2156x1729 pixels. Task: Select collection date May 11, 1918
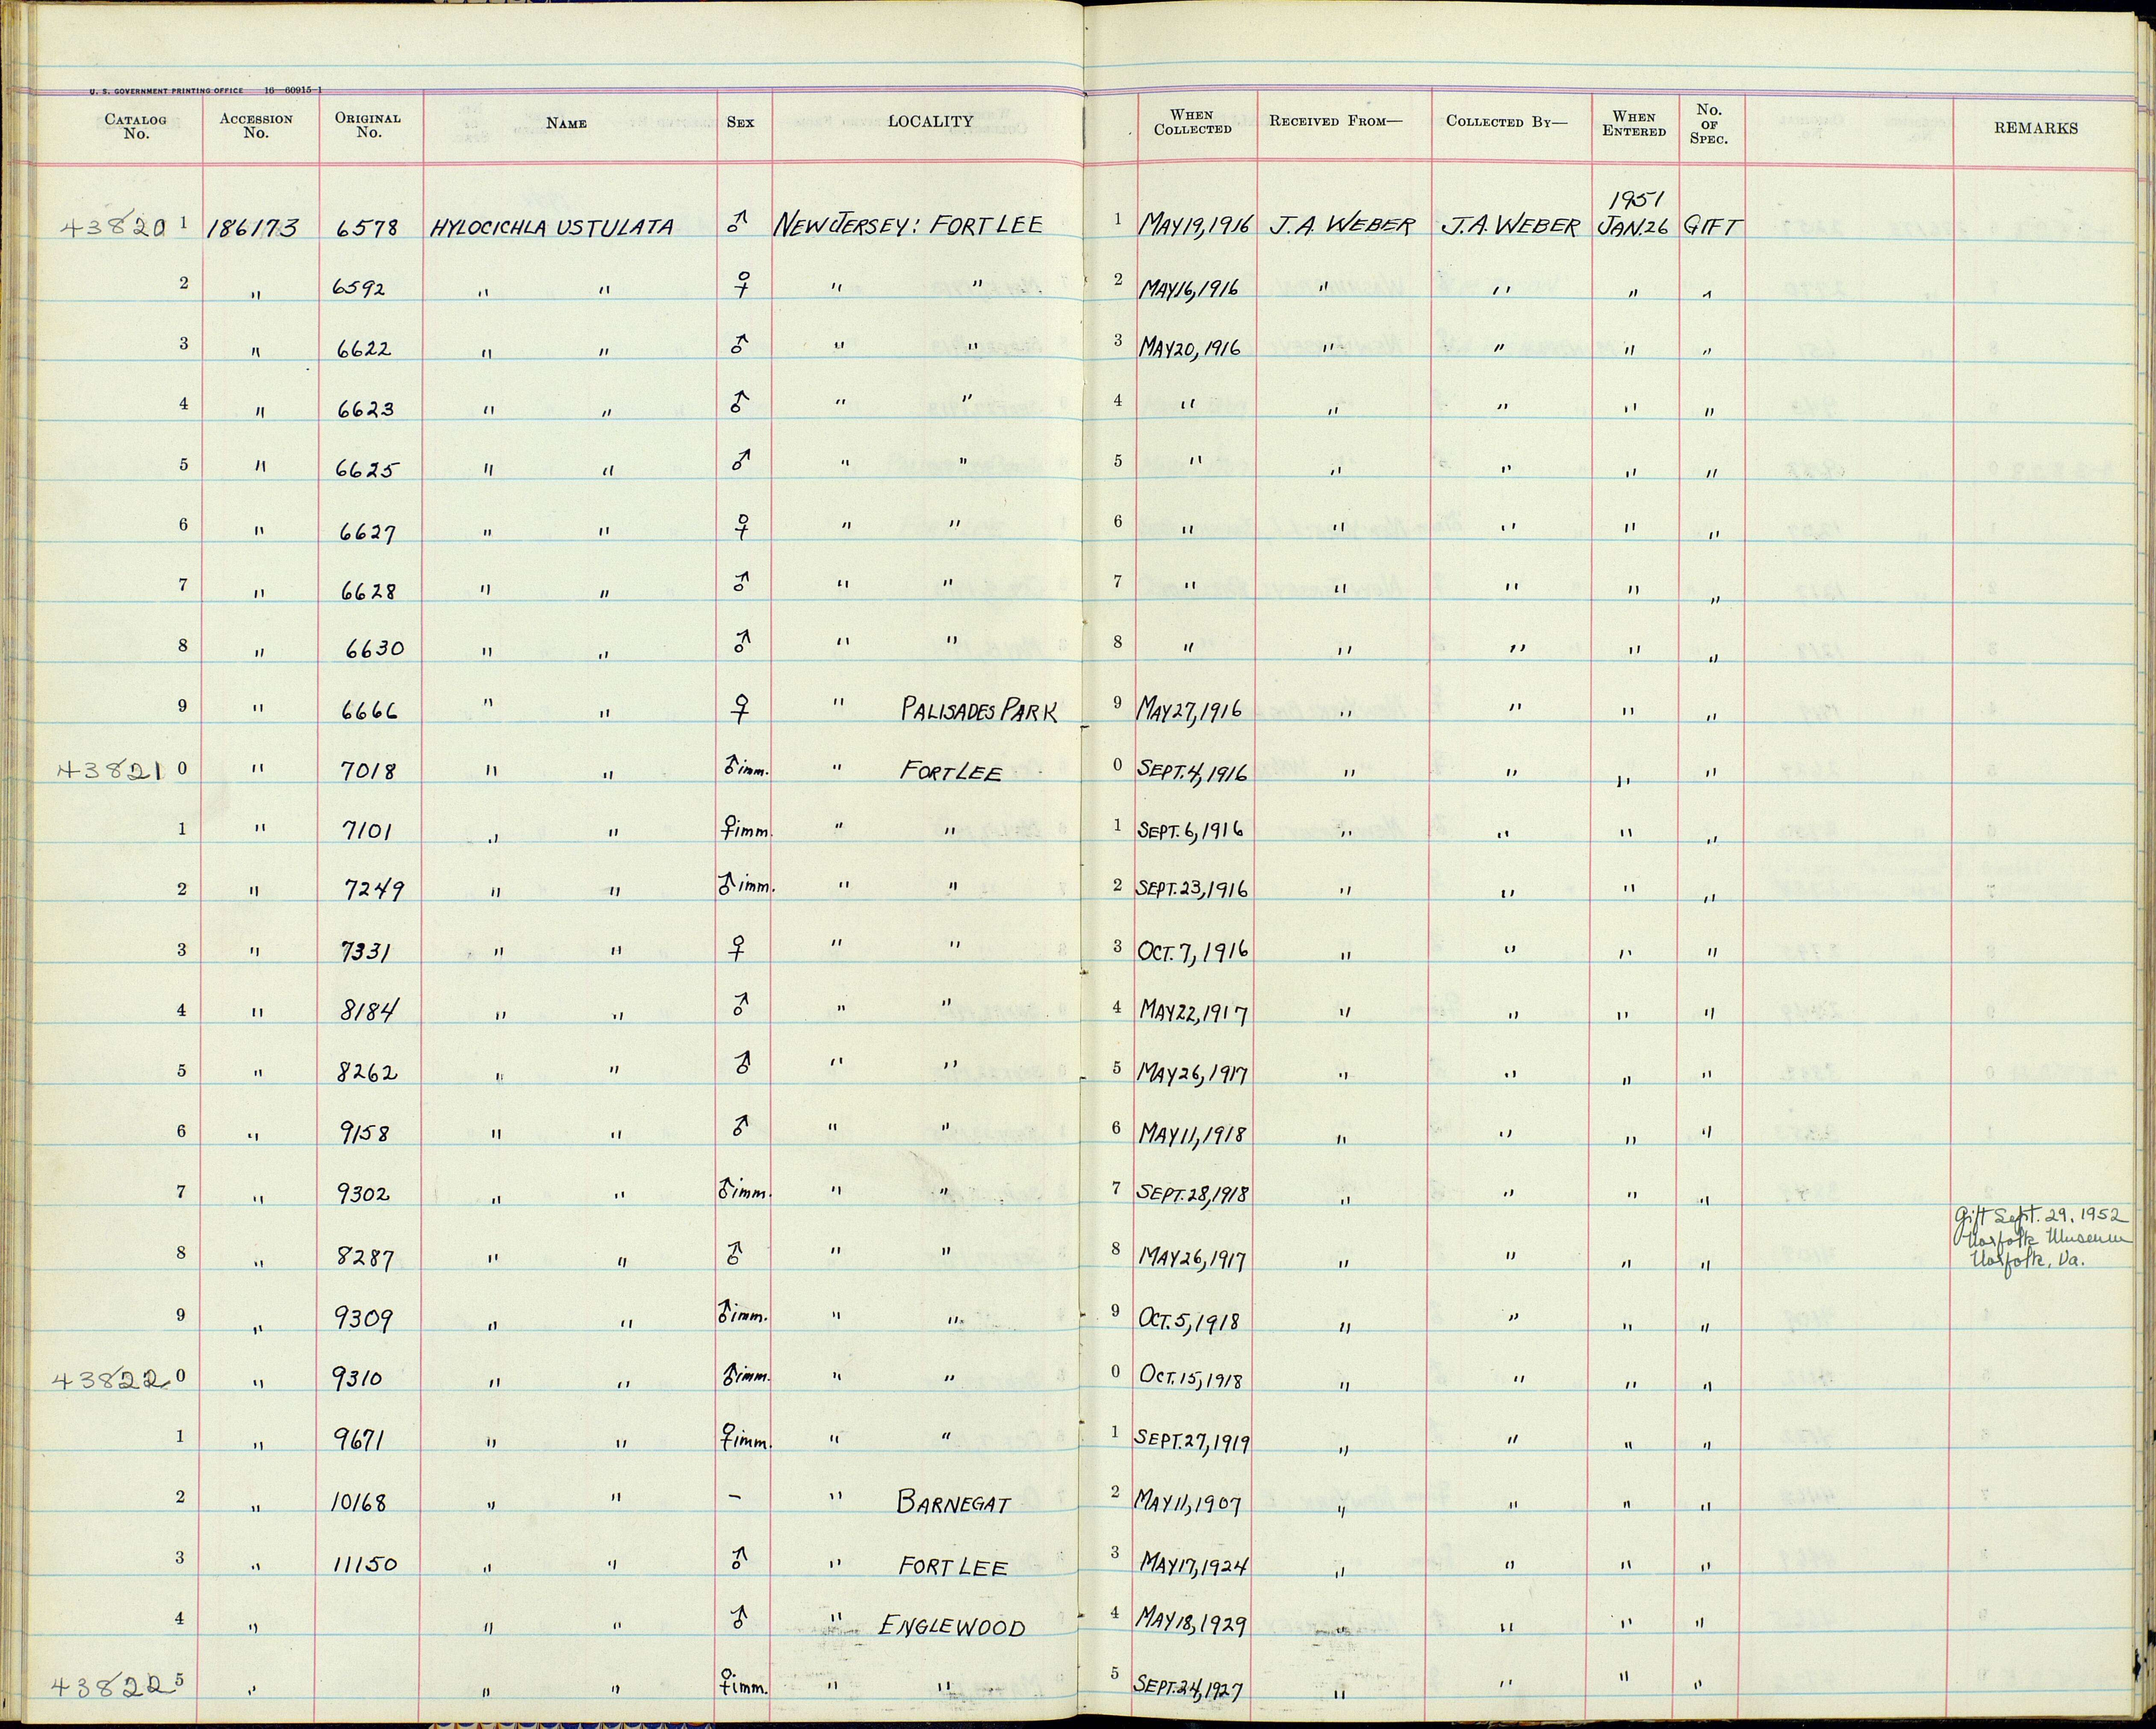tap(1193, 1133)
